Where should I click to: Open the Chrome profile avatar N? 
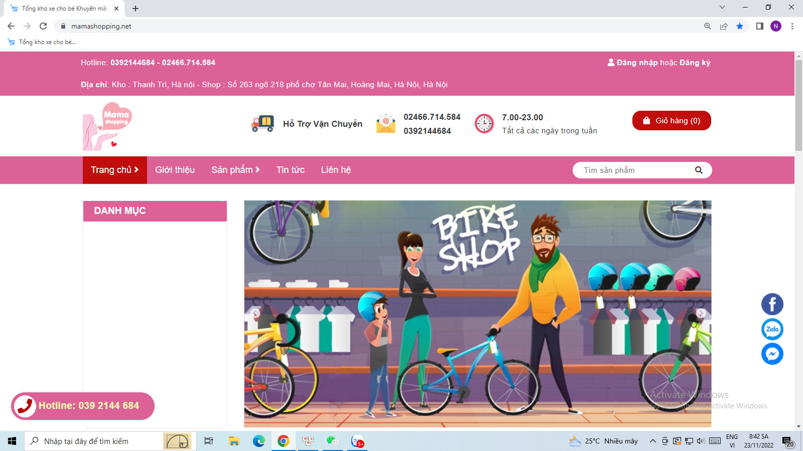pyautogui.click(x=776, y=26)
